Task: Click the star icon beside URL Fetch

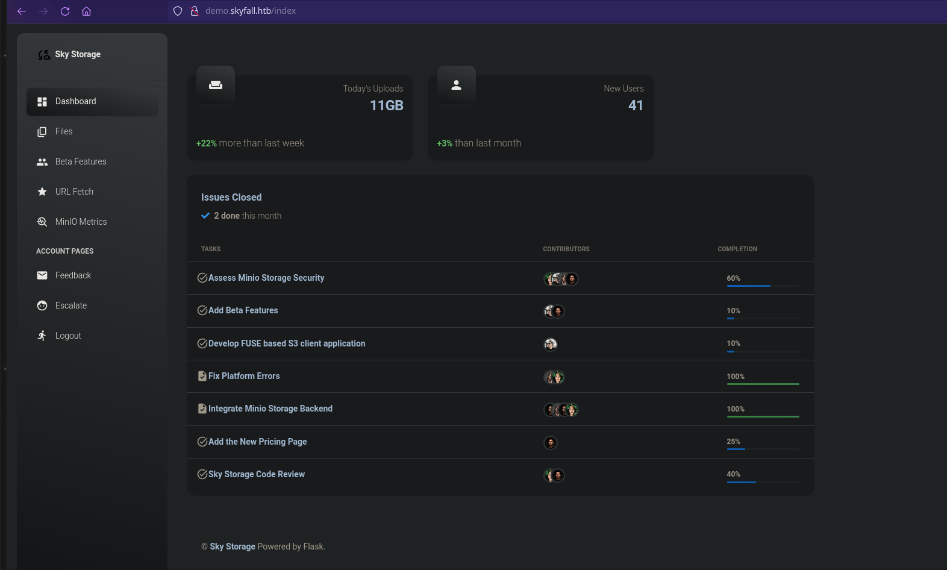Action: 42,192
